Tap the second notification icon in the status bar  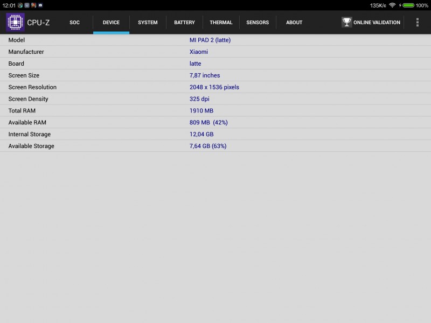pos(27,5)
